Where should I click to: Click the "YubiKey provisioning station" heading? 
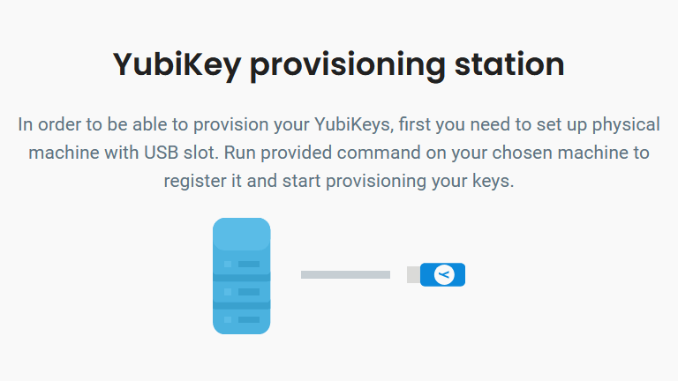[x=339, y=65]
